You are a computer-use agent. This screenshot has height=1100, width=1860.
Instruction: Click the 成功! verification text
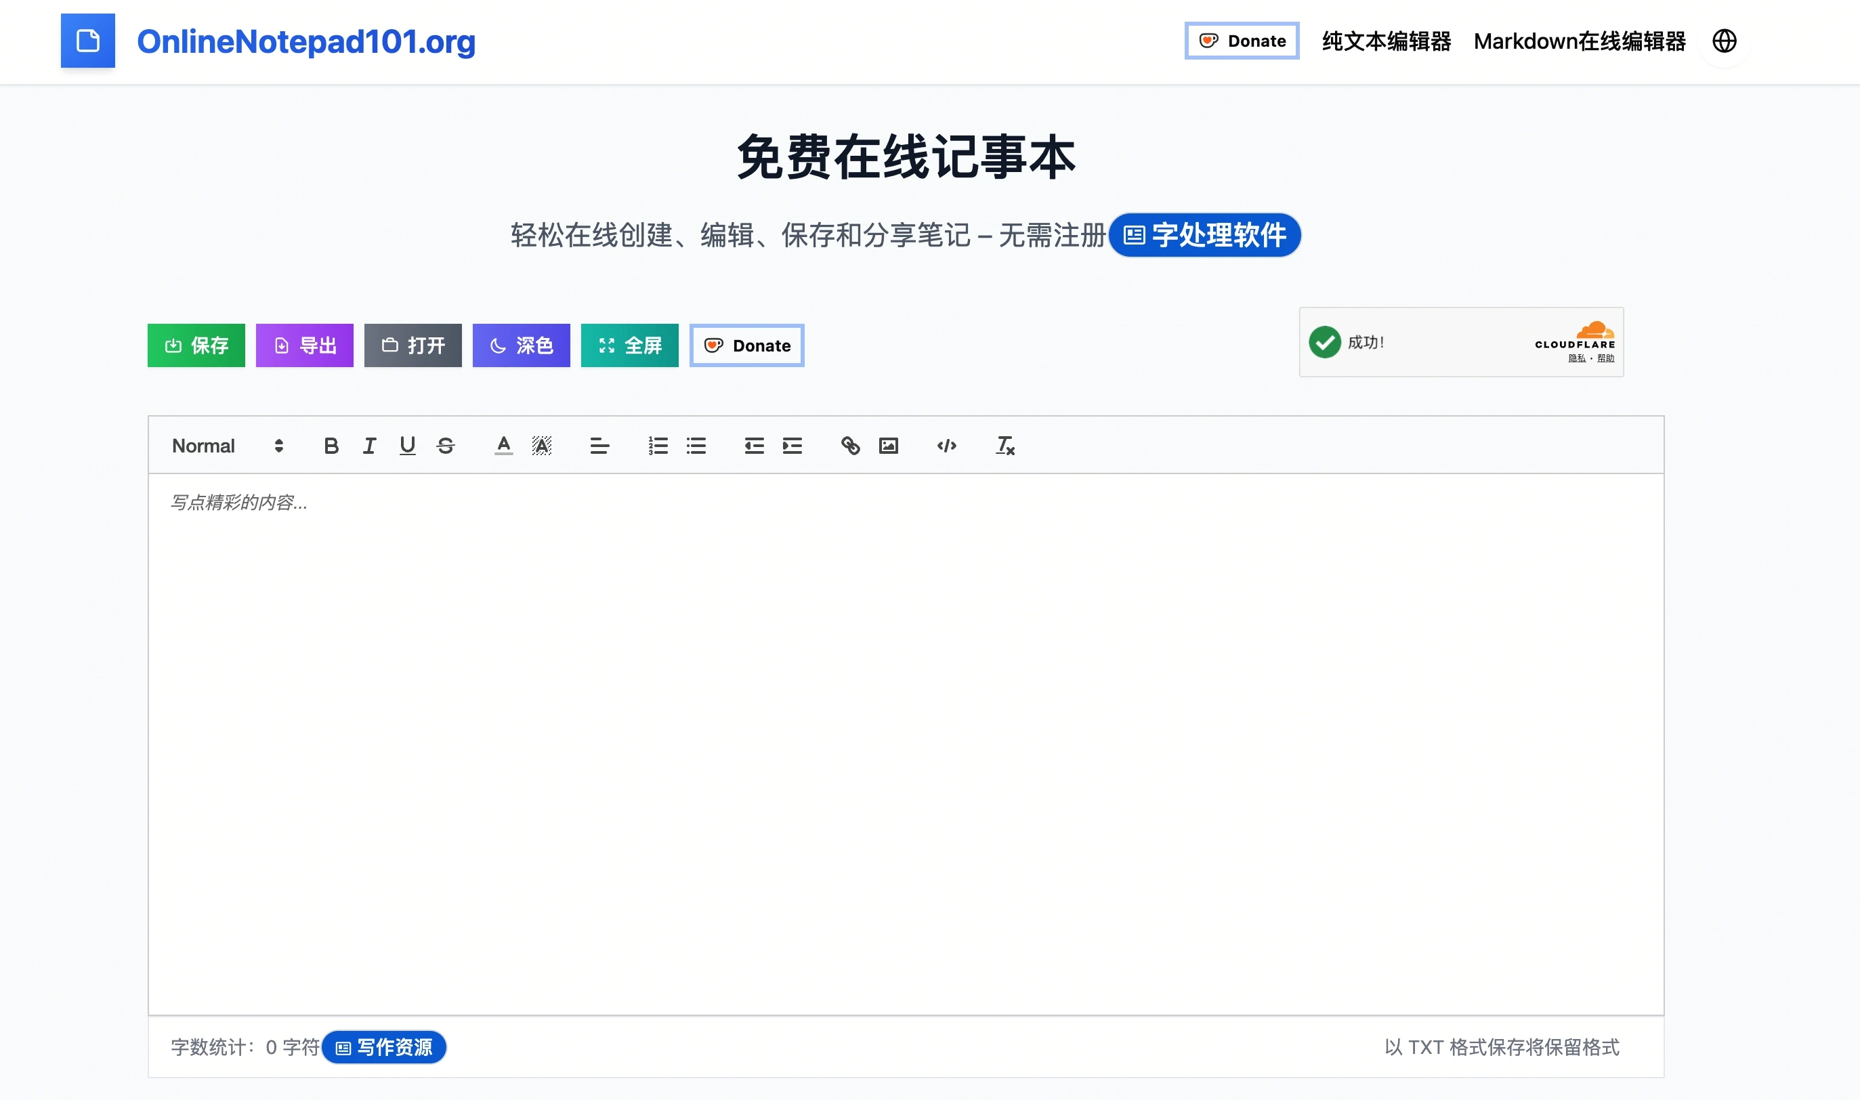(x=1366, y=343)
